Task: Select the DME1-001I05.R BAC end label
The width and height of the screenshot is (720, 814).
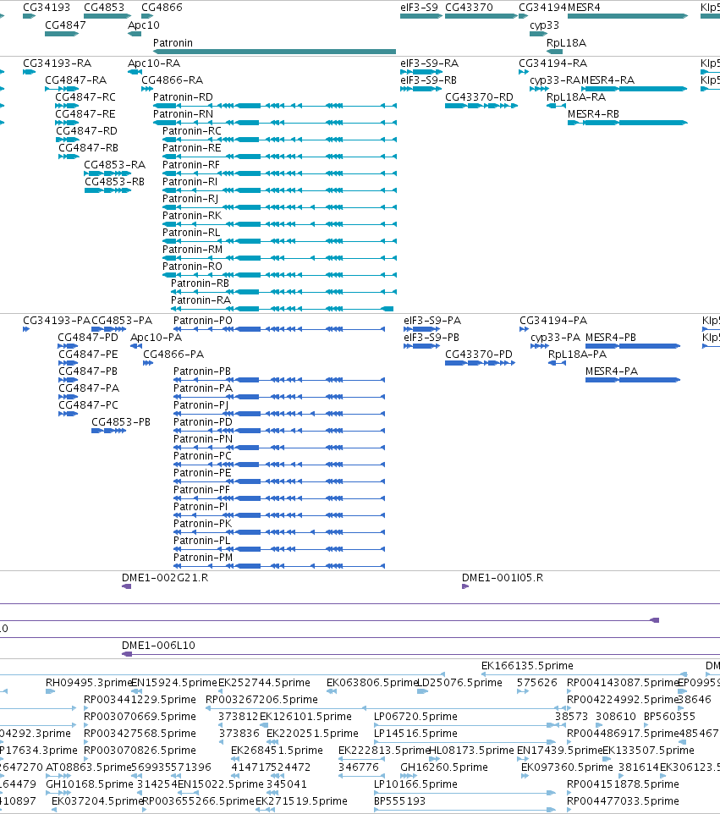Action: click(x=503, y=578)
